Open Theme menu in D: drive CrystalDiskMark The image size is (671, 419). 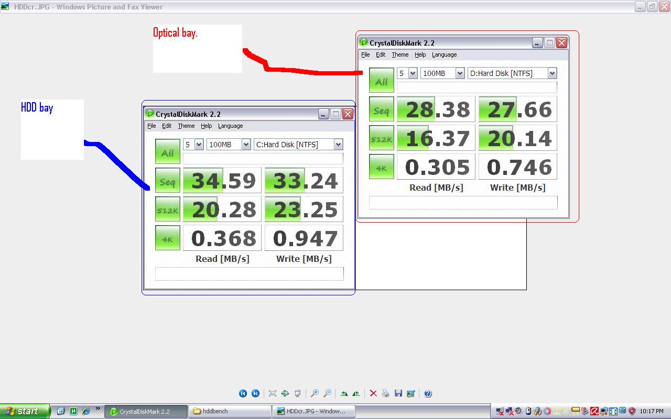pos(400,54)
